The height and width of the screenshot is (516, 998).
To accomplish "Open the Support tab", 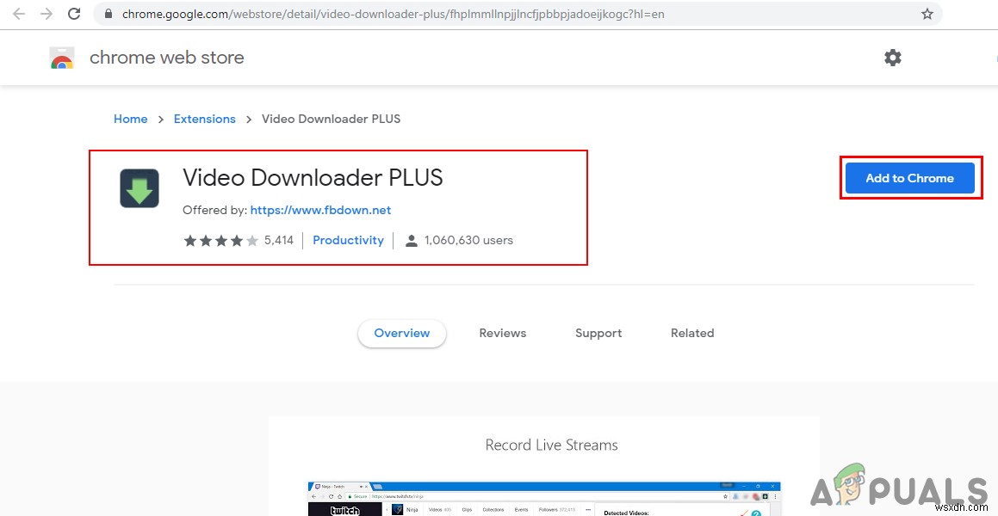I will click(x=598, y=333).
